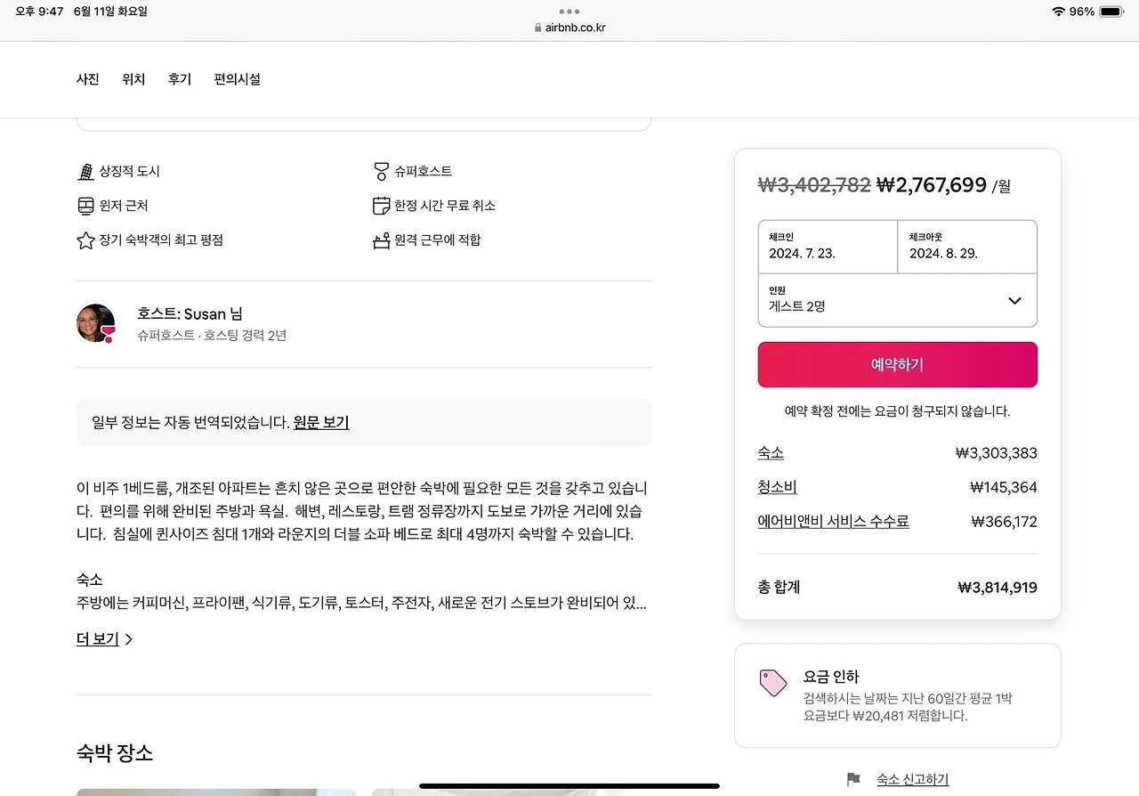The image size is (1139, 796).
Task: Expand the guests dropdown showing 게스트 2명
Action: [x=897, y=300]
